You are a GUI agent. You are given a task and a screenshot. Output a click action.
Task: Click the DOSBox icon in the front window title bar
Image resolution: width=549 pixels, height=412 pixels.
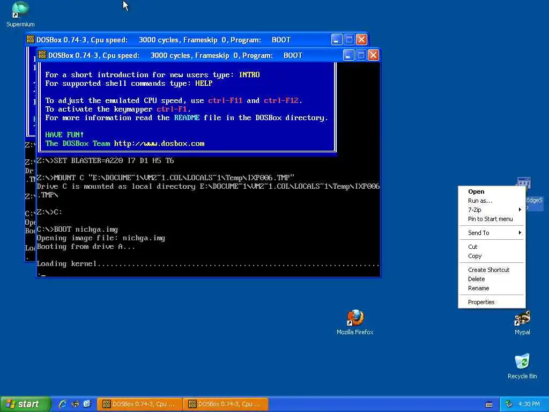point(42,55)
